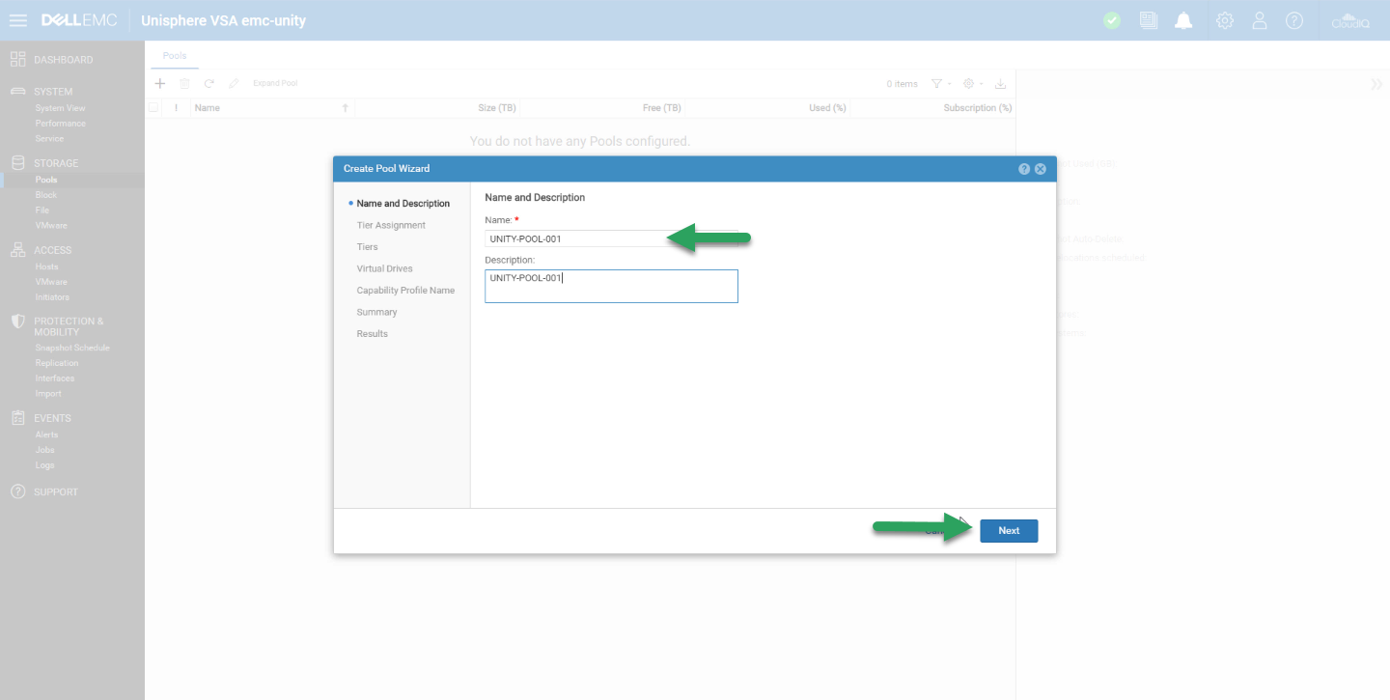Open Protection & Mobility section
This screenshot has width=1390, height=700.
pos(69,326)
